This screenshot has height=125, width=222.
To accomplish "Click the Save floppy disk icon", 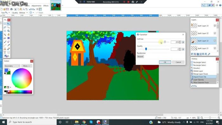I will tap(7, 9).
